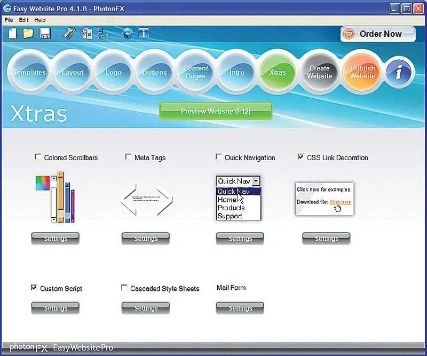
Task: Click the globe with document toolbar icon
Action: (x=86, y=34)
